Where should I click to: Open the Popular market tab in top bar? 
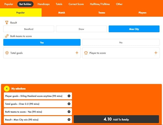pyautogui.click(x=9, y=4)
